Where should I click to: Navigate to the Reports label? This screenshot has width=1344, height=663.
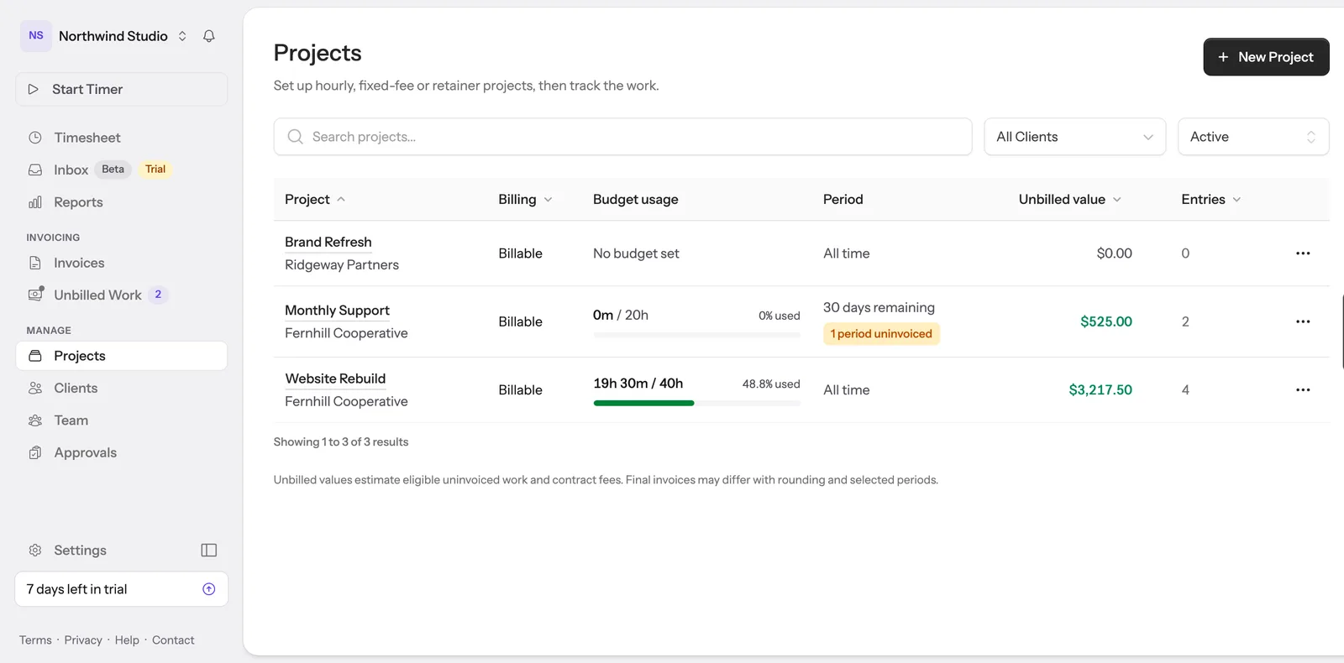(78, 202)
